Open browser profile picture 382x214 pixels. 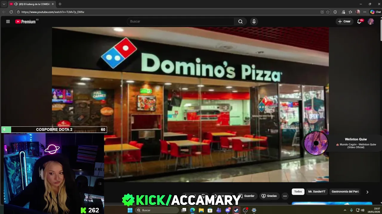(x=358, y=12)
